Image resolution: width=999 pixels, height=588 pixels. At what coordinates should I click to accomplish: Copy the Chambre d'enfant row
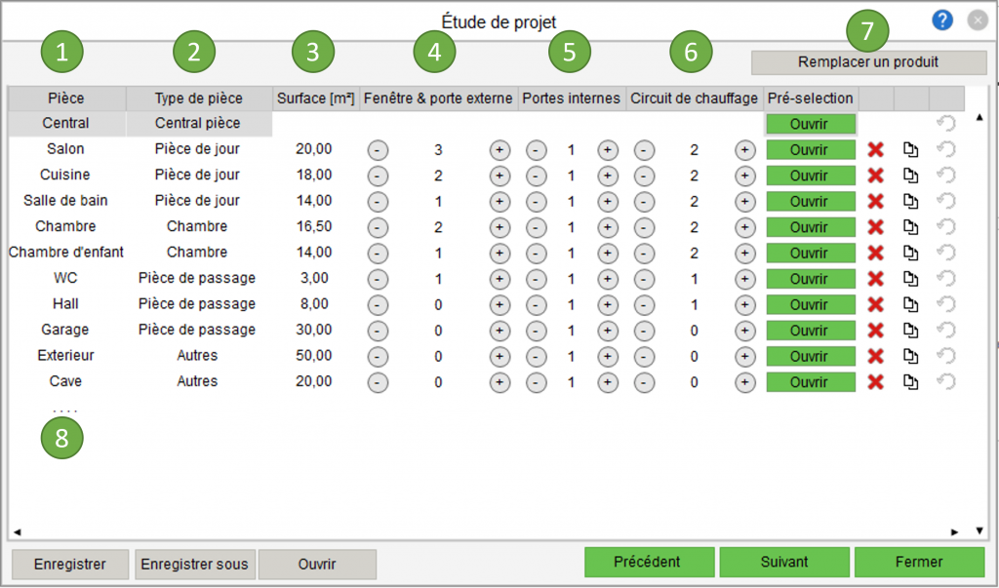(x=910, y=254)
